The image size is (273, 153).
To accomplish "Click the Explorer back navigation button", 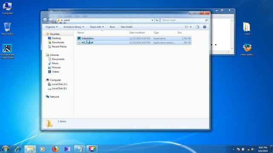I will click(x=45, y=20).
